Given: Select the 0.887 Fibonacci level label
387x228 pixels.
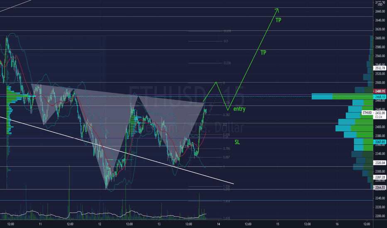Looking at the screenshot, I should pos(226,157).
